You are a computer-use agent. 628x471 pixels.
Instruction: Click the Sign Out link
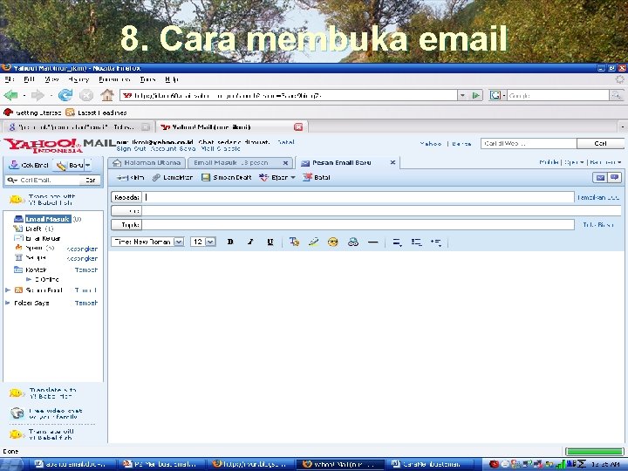131,148
